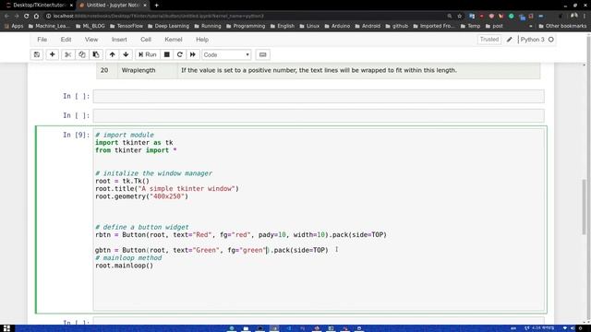
Task: Open the Imported Fro... bookmark folder
Action: tap(433, 26)
